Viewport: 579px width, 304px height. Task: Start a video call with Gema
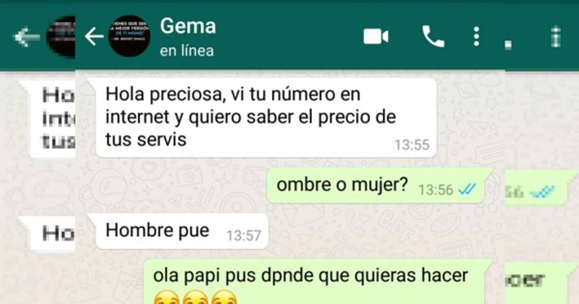376,37
